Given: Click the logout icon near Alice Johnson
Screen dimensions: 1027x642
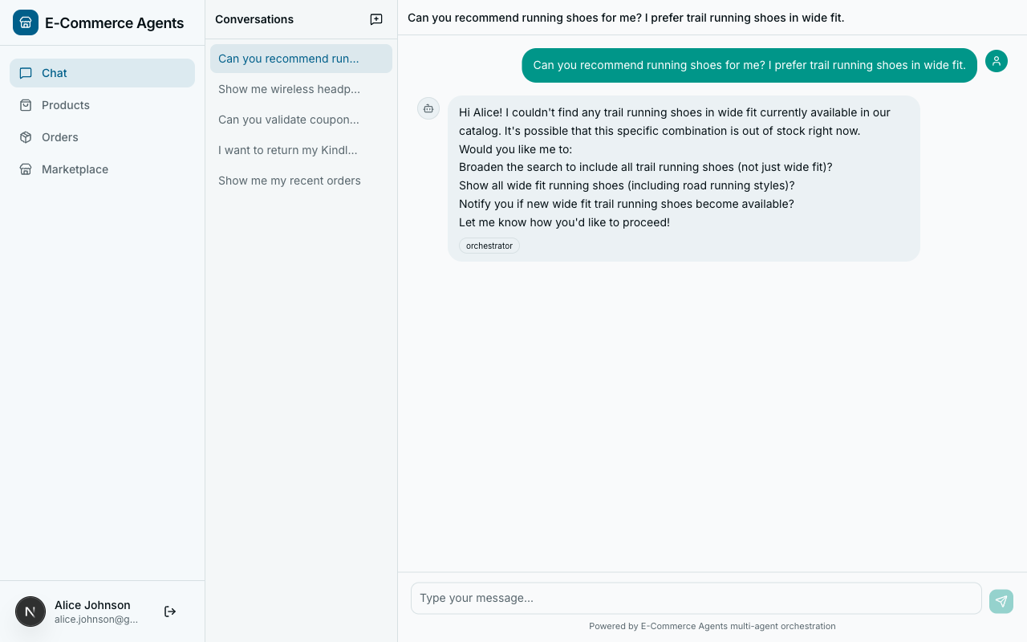Looking at the screenshot, I should click(x=169, y=611).
